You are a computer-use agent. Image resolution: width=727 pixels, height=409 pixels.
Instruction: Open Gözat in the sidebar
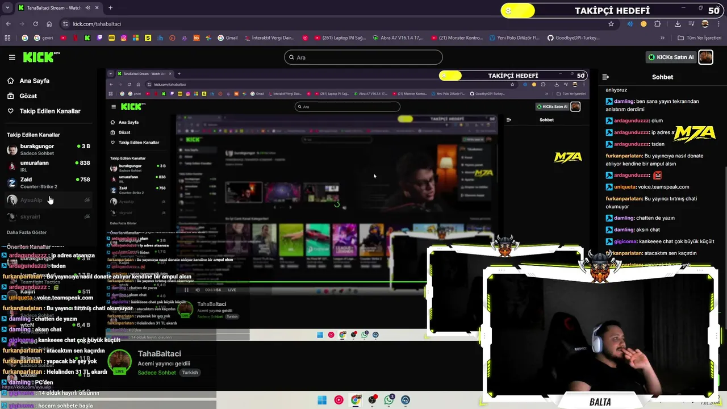[22, 96]
